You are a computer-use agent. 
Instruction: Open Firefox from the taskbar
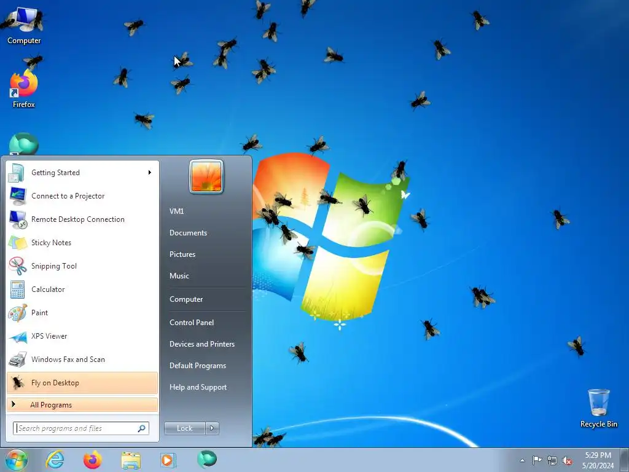tap(92, 460)
